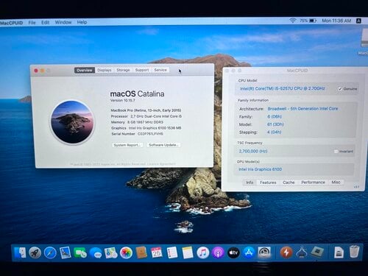Launch the Launchpad rocket icon
Screen dimensions: 368x276
pos(35,252)
